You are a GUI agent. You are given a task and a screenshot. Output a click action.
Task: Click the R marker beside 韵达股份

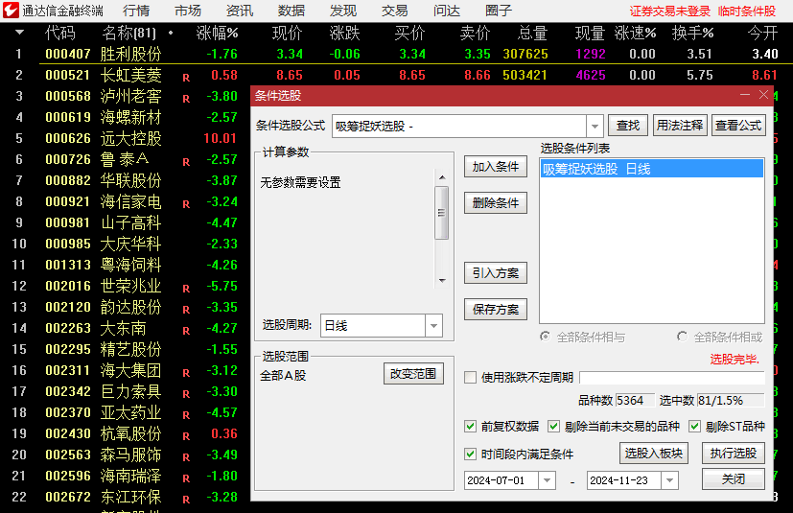tap(186, 310)
